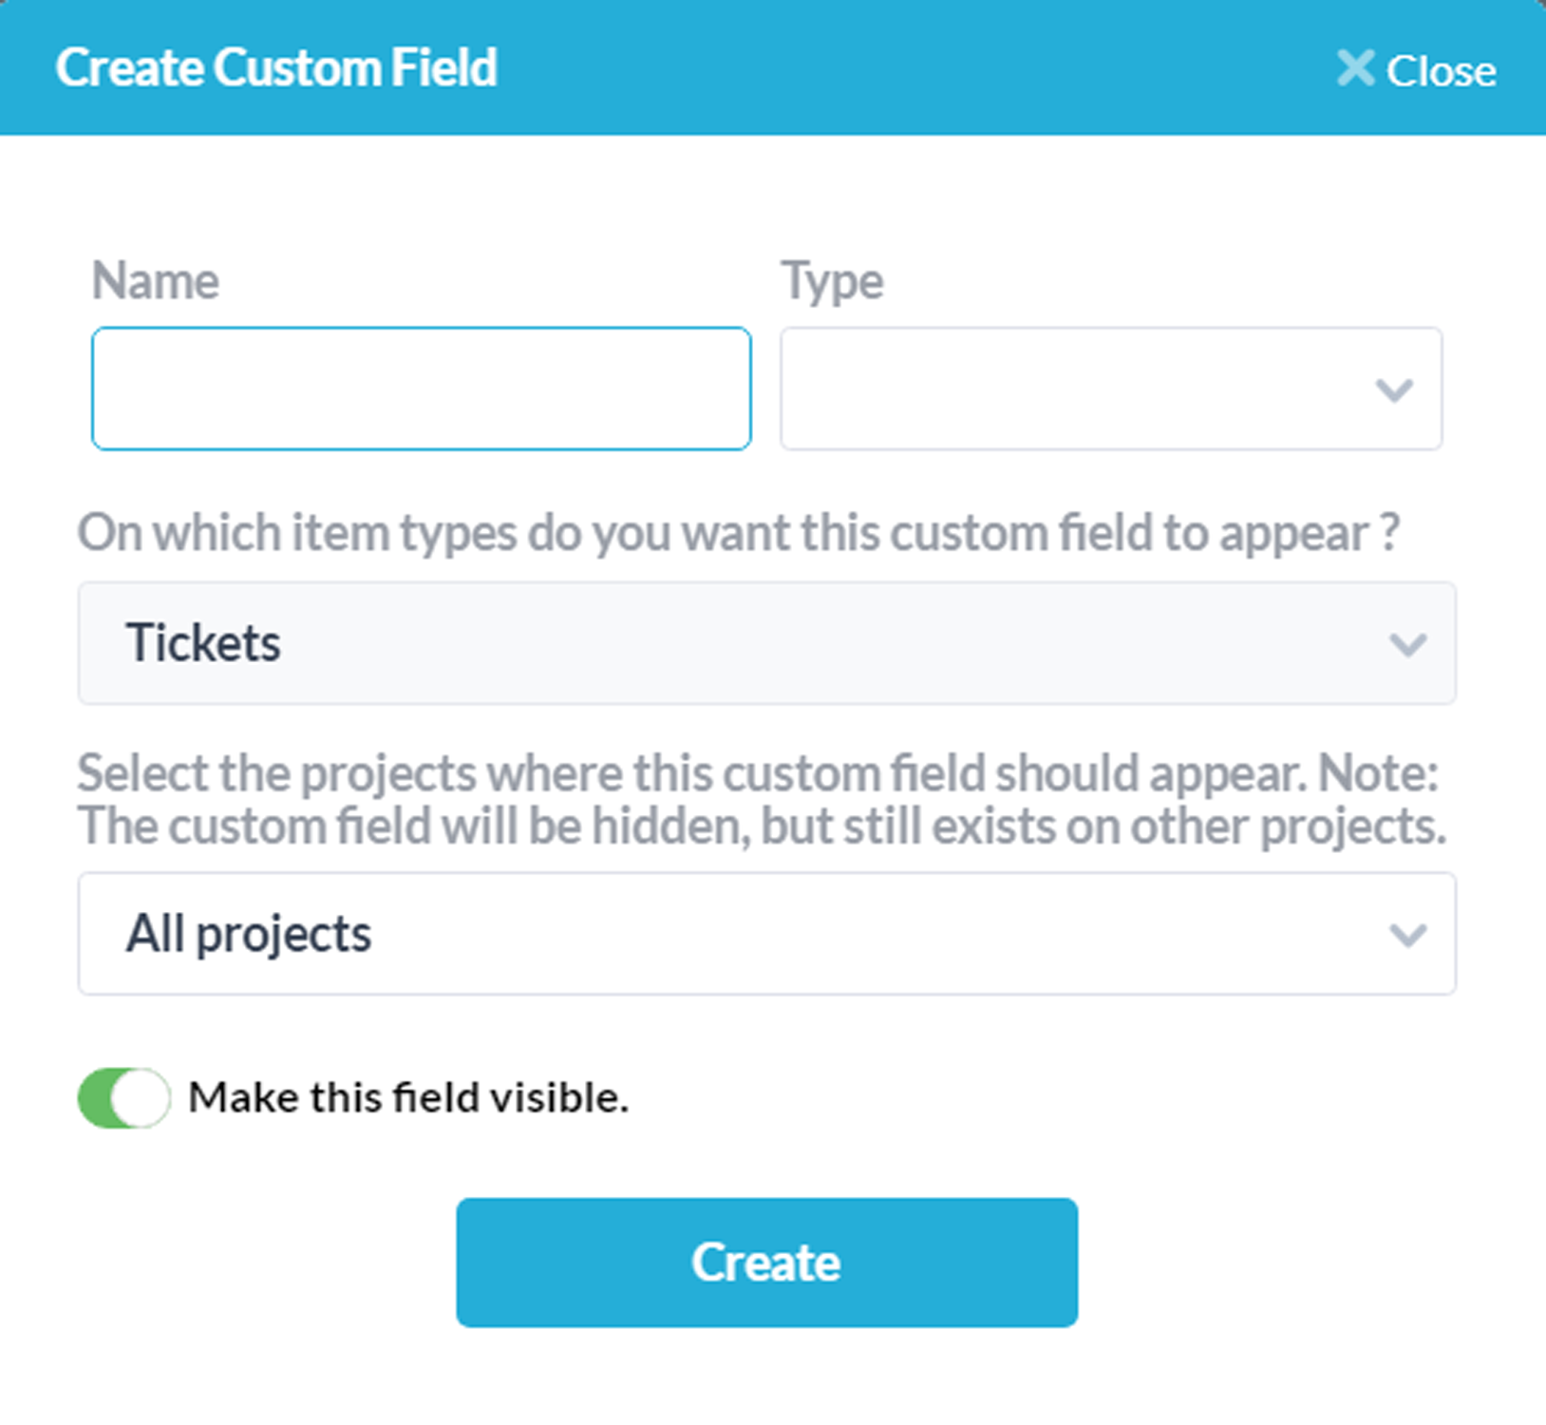This screenshot has height=1425, width=1546.
Task: Toggle the field visibility switch off
Action: (x=123, y=1098)
